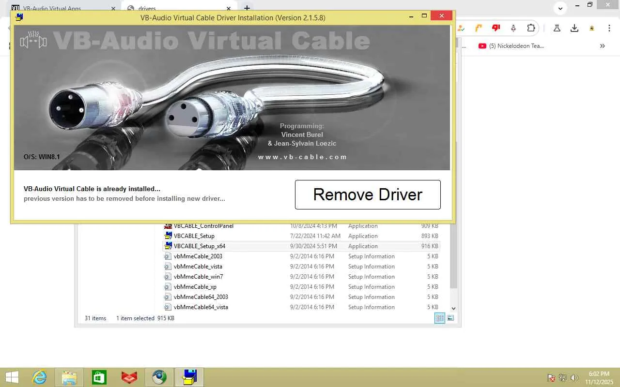Image resolution: width=620 pixels, height=387 pixels.
Task: Open the VB-Cable installer taskbar icon
Action: click(189, 377)
